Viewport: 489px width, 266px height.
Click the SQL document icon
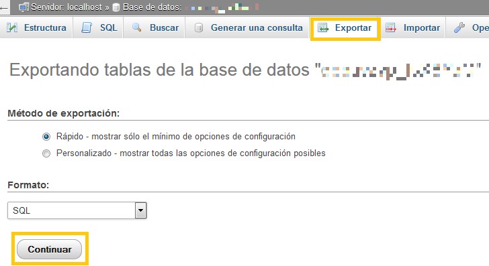point(87,27)
